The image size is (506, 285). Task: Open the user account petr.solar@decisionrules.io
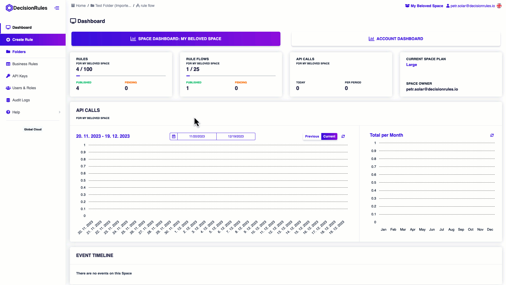(x=470, y=6)
